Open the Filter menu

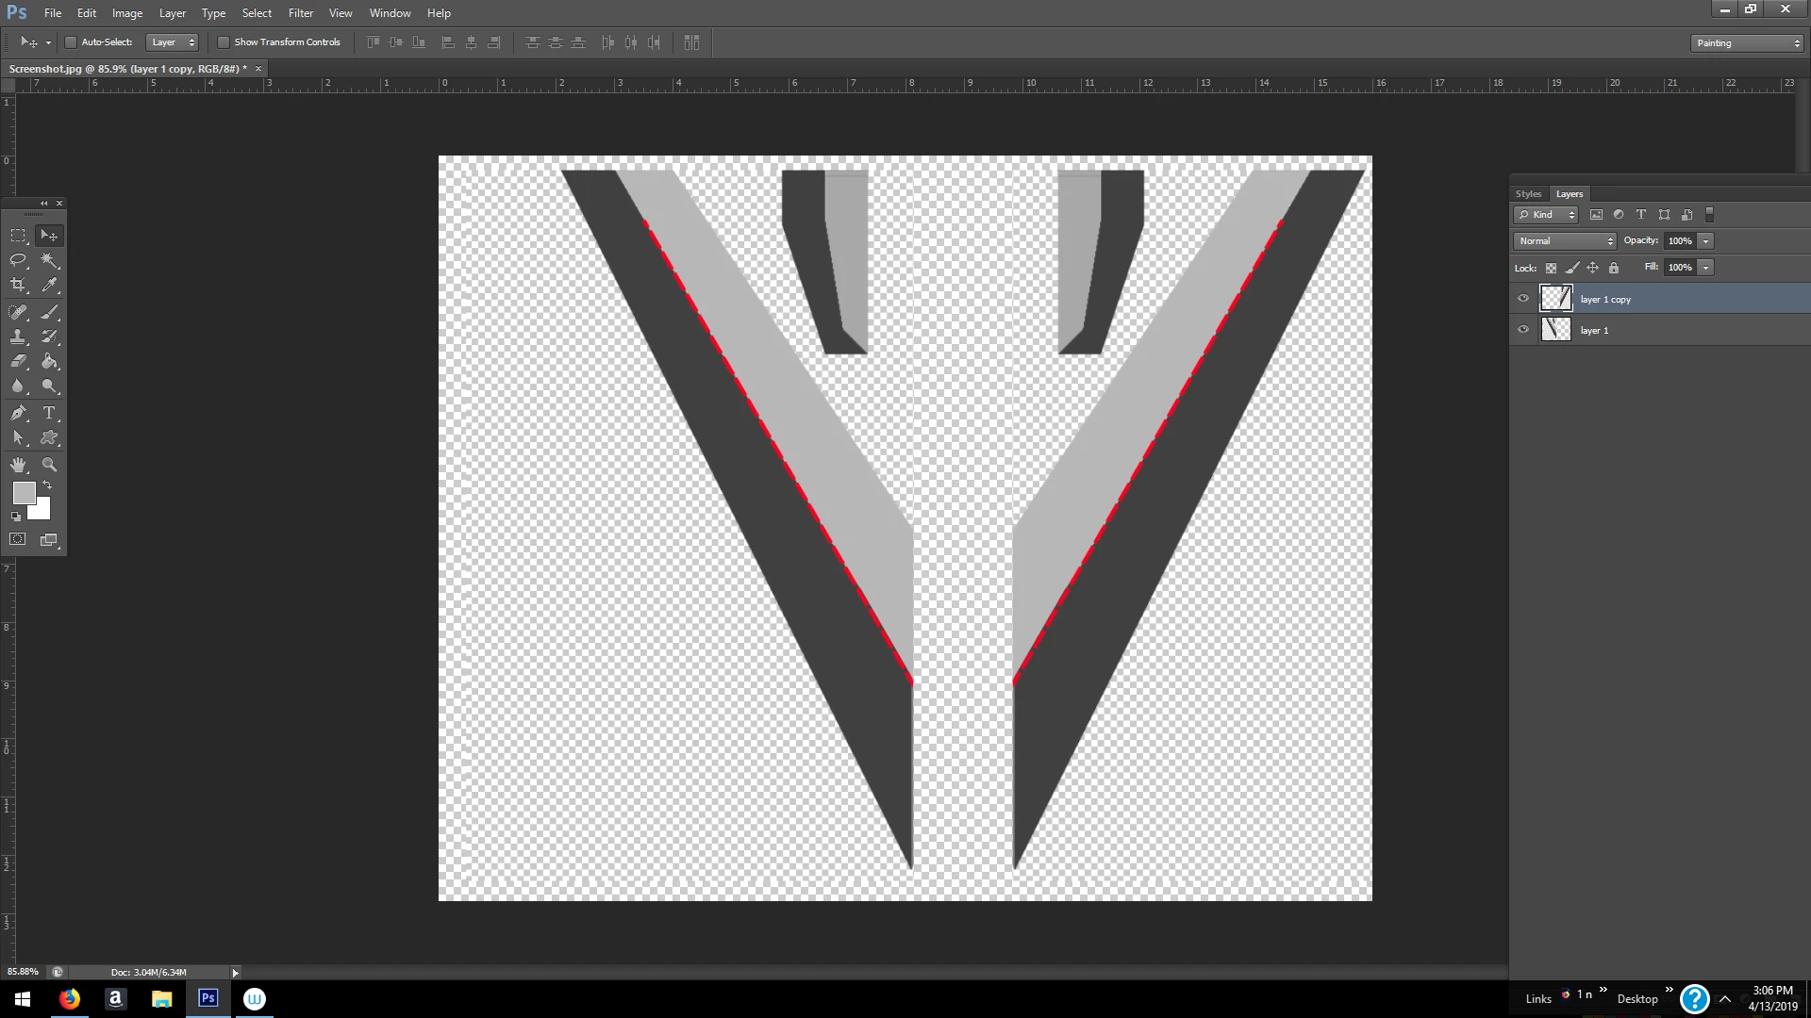point(300,13)
